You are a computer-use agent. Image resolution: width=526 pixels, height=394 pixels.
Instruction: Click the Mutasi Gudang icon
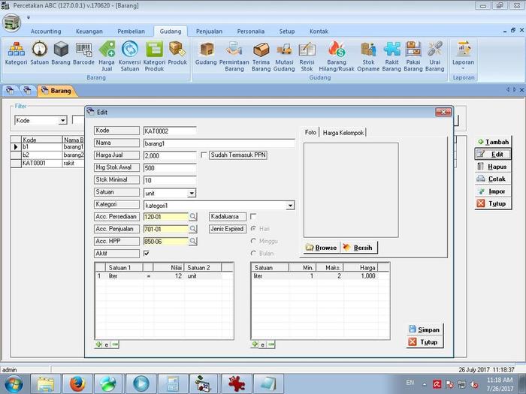(x=284, y=54)
